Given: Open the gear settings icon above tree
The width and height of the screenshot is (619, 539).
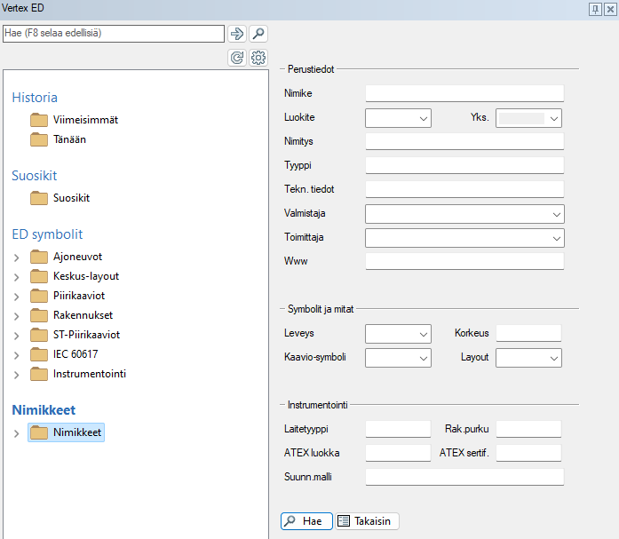Looking at the screenshot, I should (258, 58).
